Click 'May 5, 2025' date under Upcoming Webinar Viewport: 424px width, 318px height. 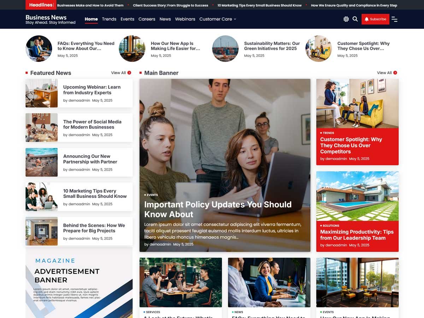point(102,100)
